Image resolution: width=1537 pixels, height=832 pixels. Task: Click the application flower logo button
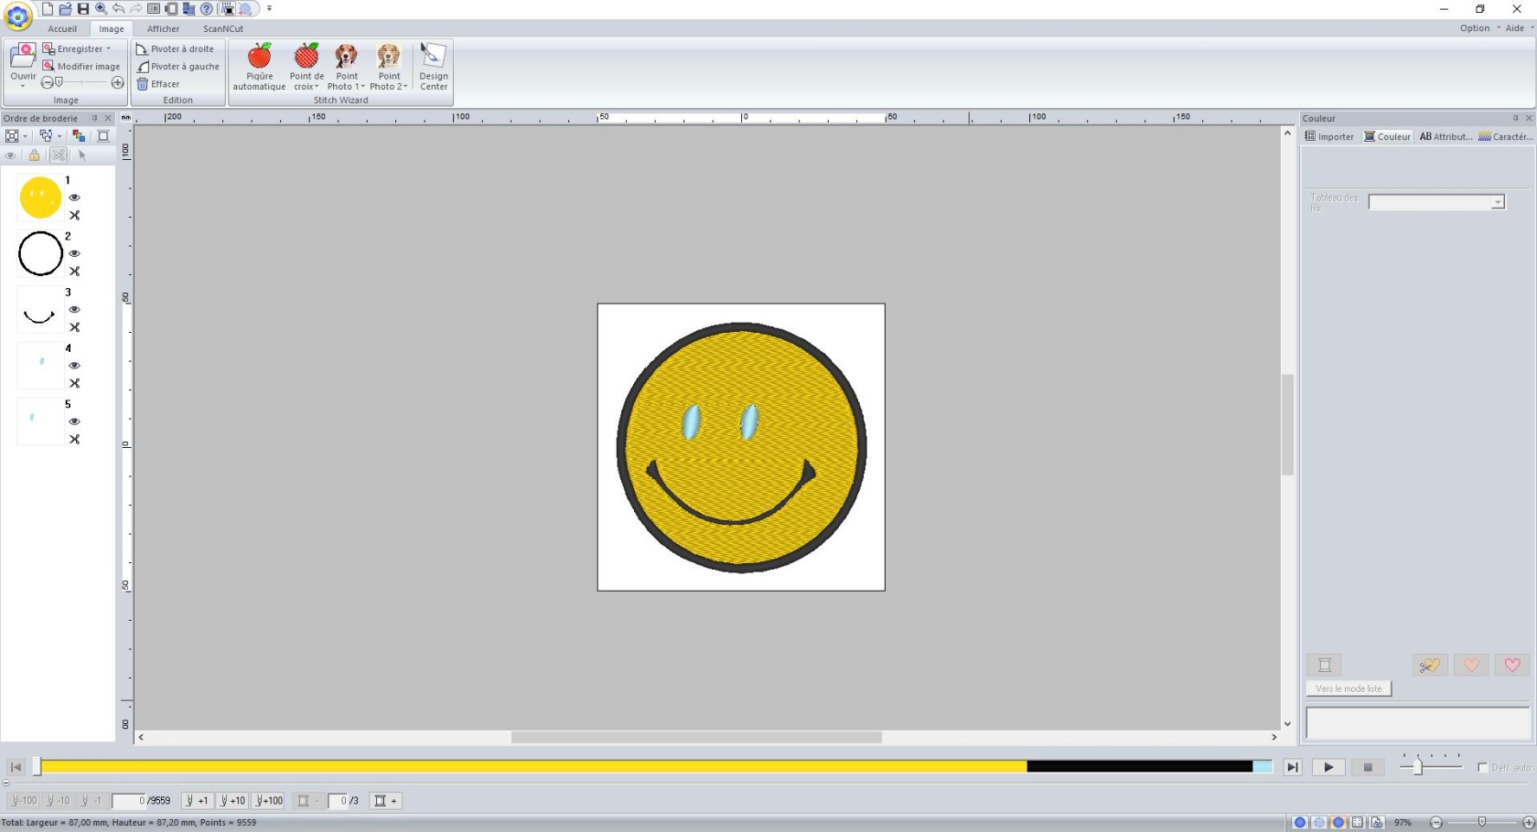click(x=17, y=16)
